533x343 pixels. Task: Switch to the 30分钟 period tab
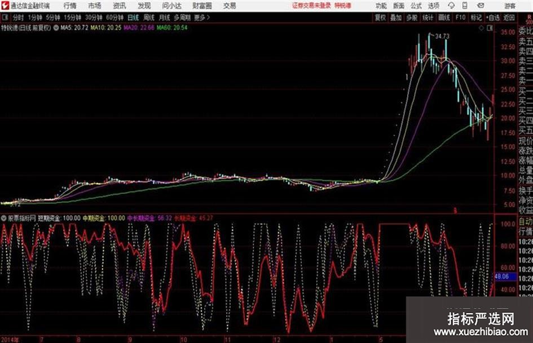94,17
